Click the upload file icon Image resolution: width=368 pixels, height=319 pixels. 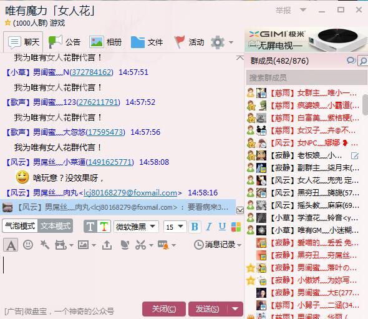tap(107, 245)
